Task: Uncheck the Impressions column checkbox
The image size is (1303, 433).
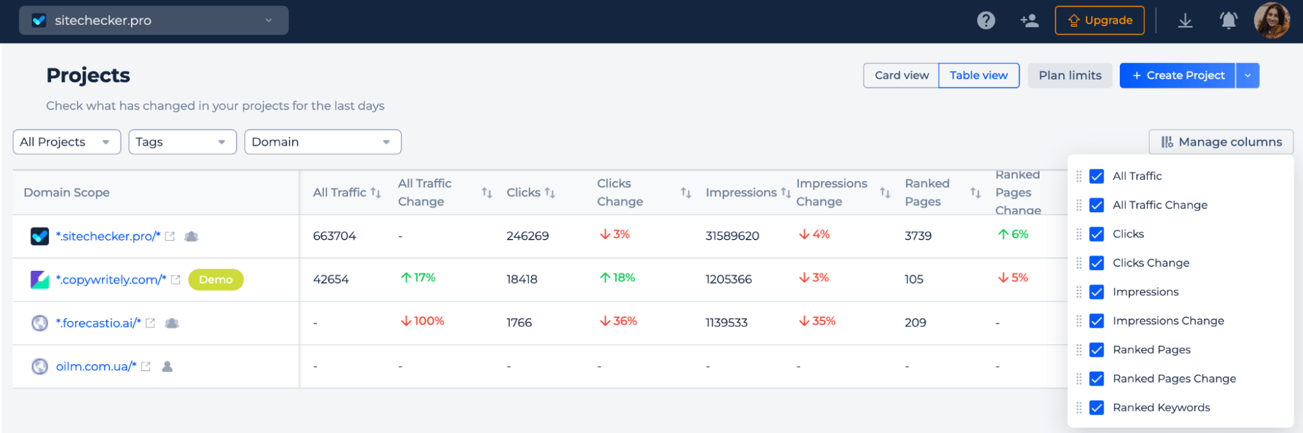Action: [x=1096, y=292]
